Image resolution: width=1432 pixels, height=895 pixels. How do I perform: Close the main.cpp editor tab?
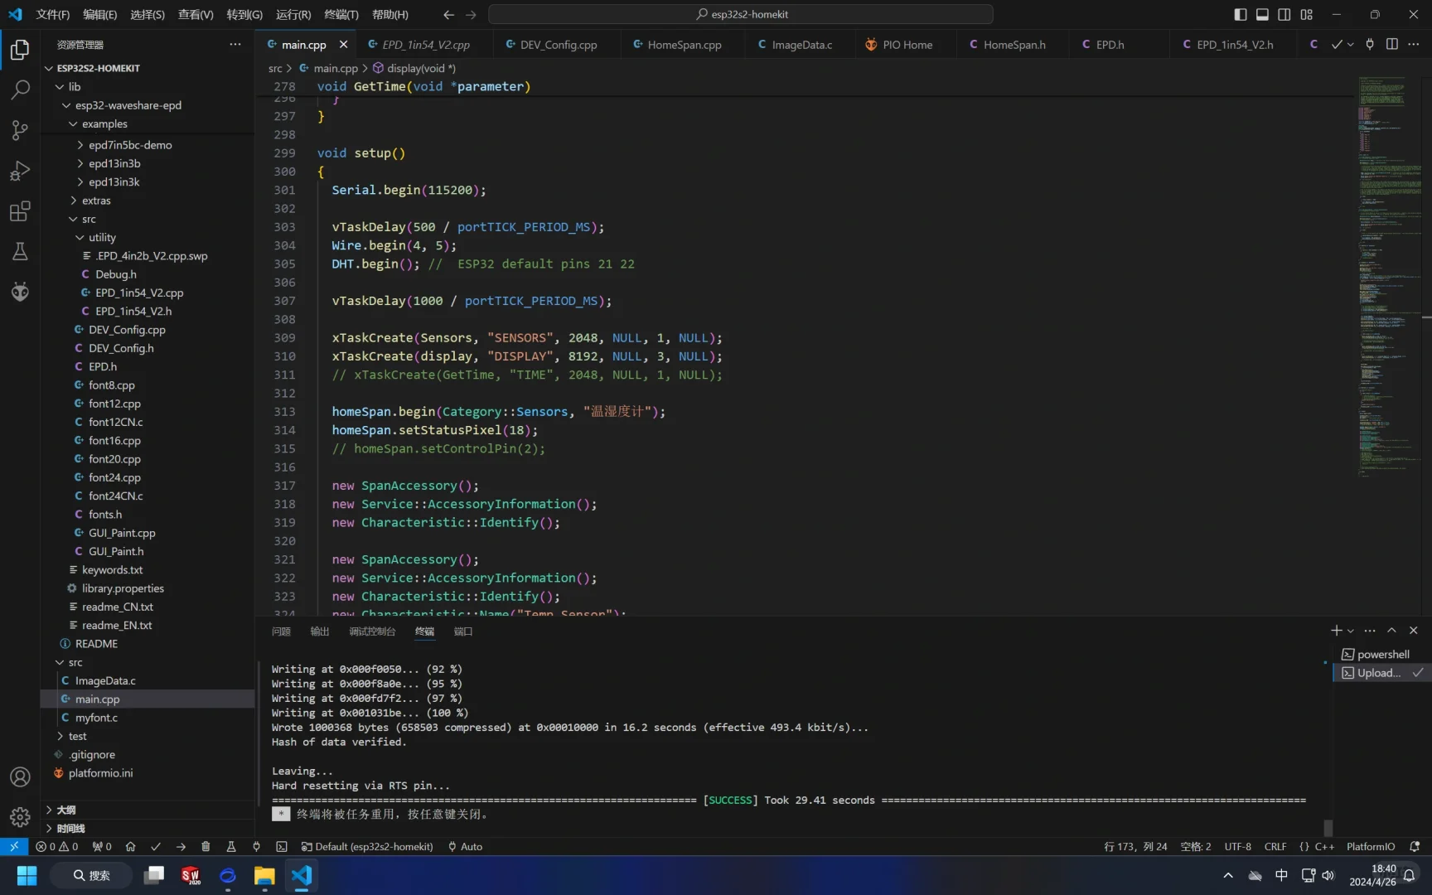coord(343,45)
